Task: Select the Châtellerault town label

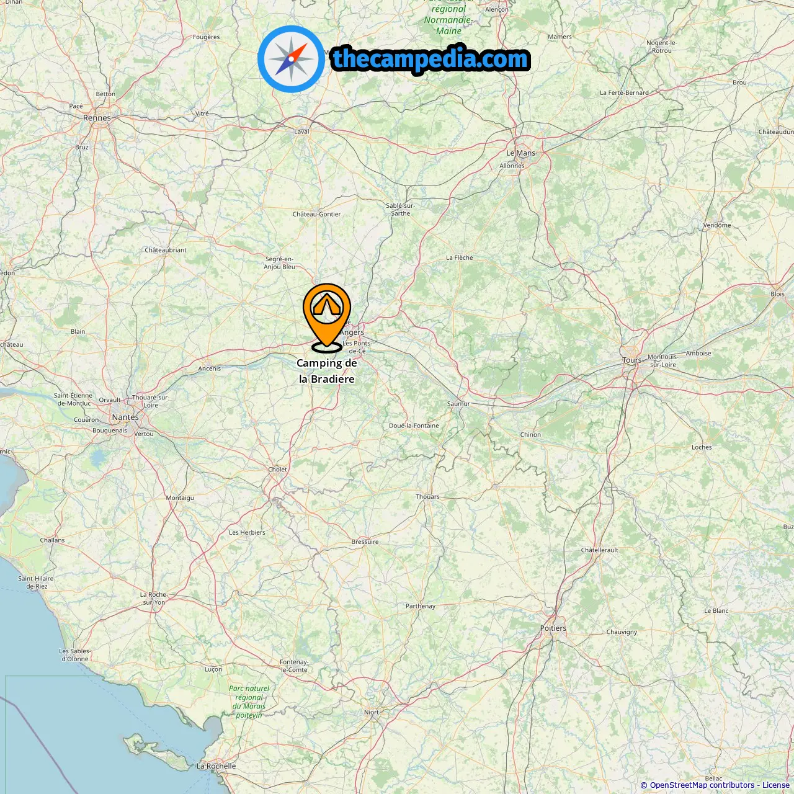Action: click(599, 550)
